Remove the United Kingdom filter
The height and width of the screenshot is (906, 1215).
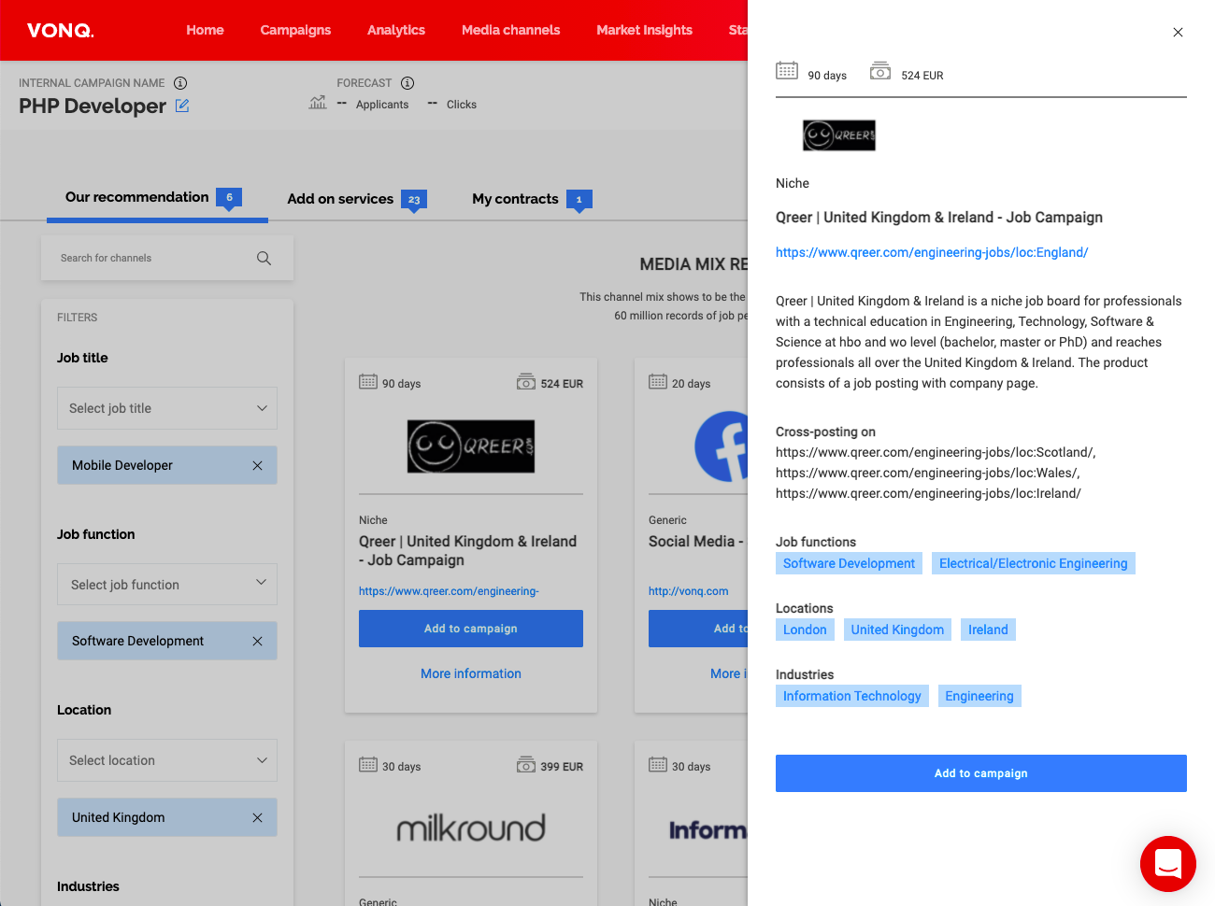tap(257, 817)
